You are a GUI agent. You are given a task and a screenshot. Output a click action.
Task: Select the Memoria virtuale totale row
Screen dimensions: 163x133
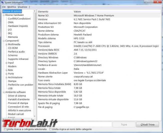coord(99,96)
